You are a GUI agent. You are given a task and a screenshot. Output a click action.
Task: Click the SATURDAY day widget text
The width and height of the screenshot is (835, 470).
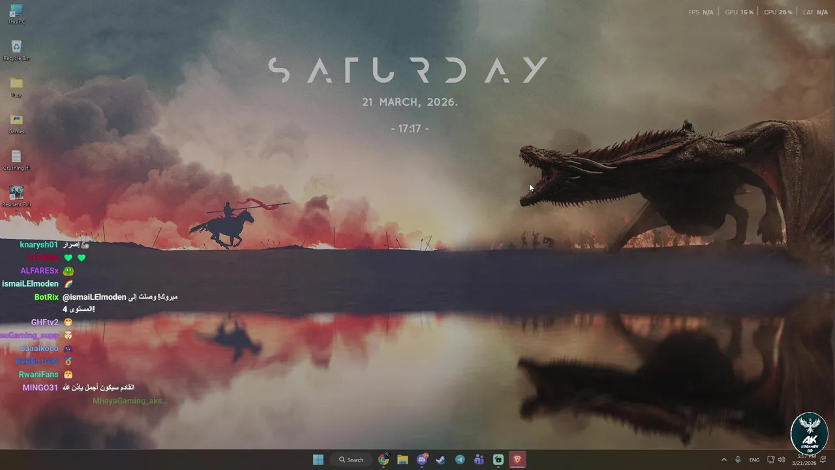[408, 70]
